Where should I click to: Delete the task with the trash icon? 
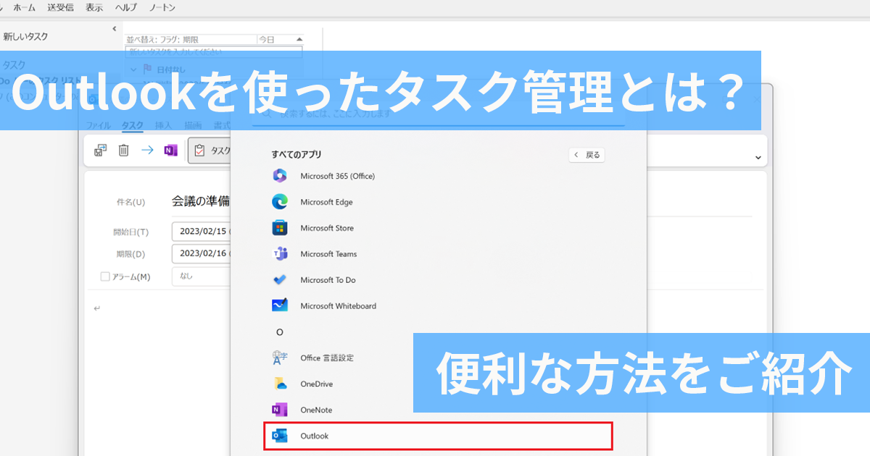pyautogui.click(x=124, y=151)
